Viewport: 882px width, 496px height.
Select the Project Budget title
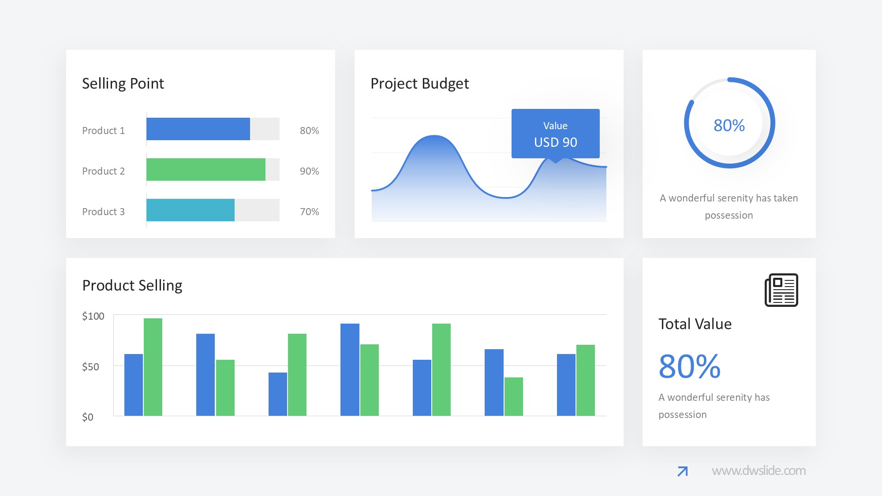pyautogui.click(x=419, y=83)
